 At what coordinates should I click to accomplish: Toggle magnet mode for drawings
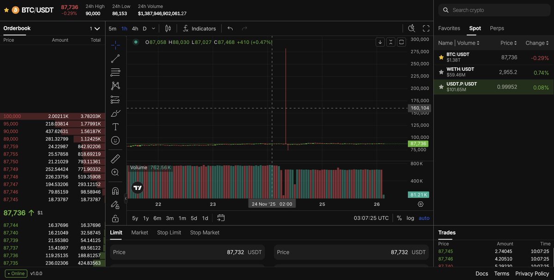115,191
